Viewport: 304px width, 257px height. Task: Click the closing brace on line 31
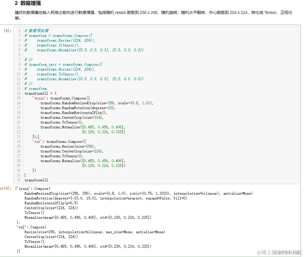25,175
